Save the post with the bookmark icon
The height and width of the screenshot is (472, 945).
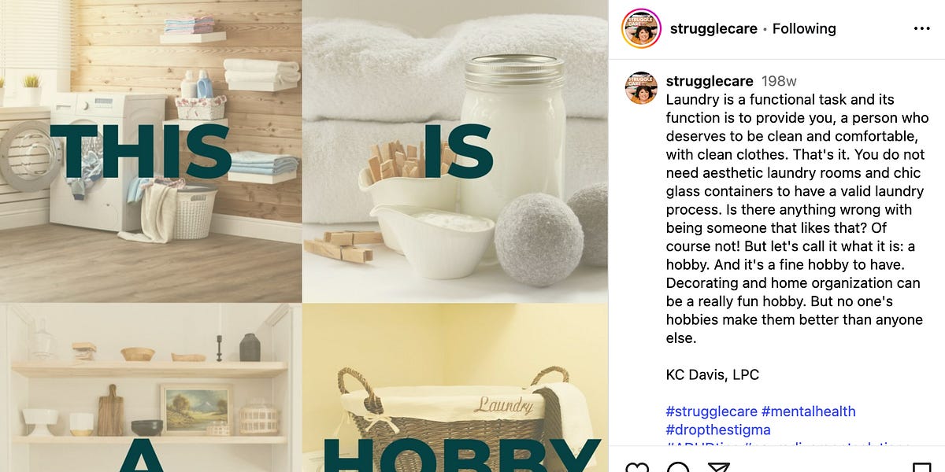921,467
